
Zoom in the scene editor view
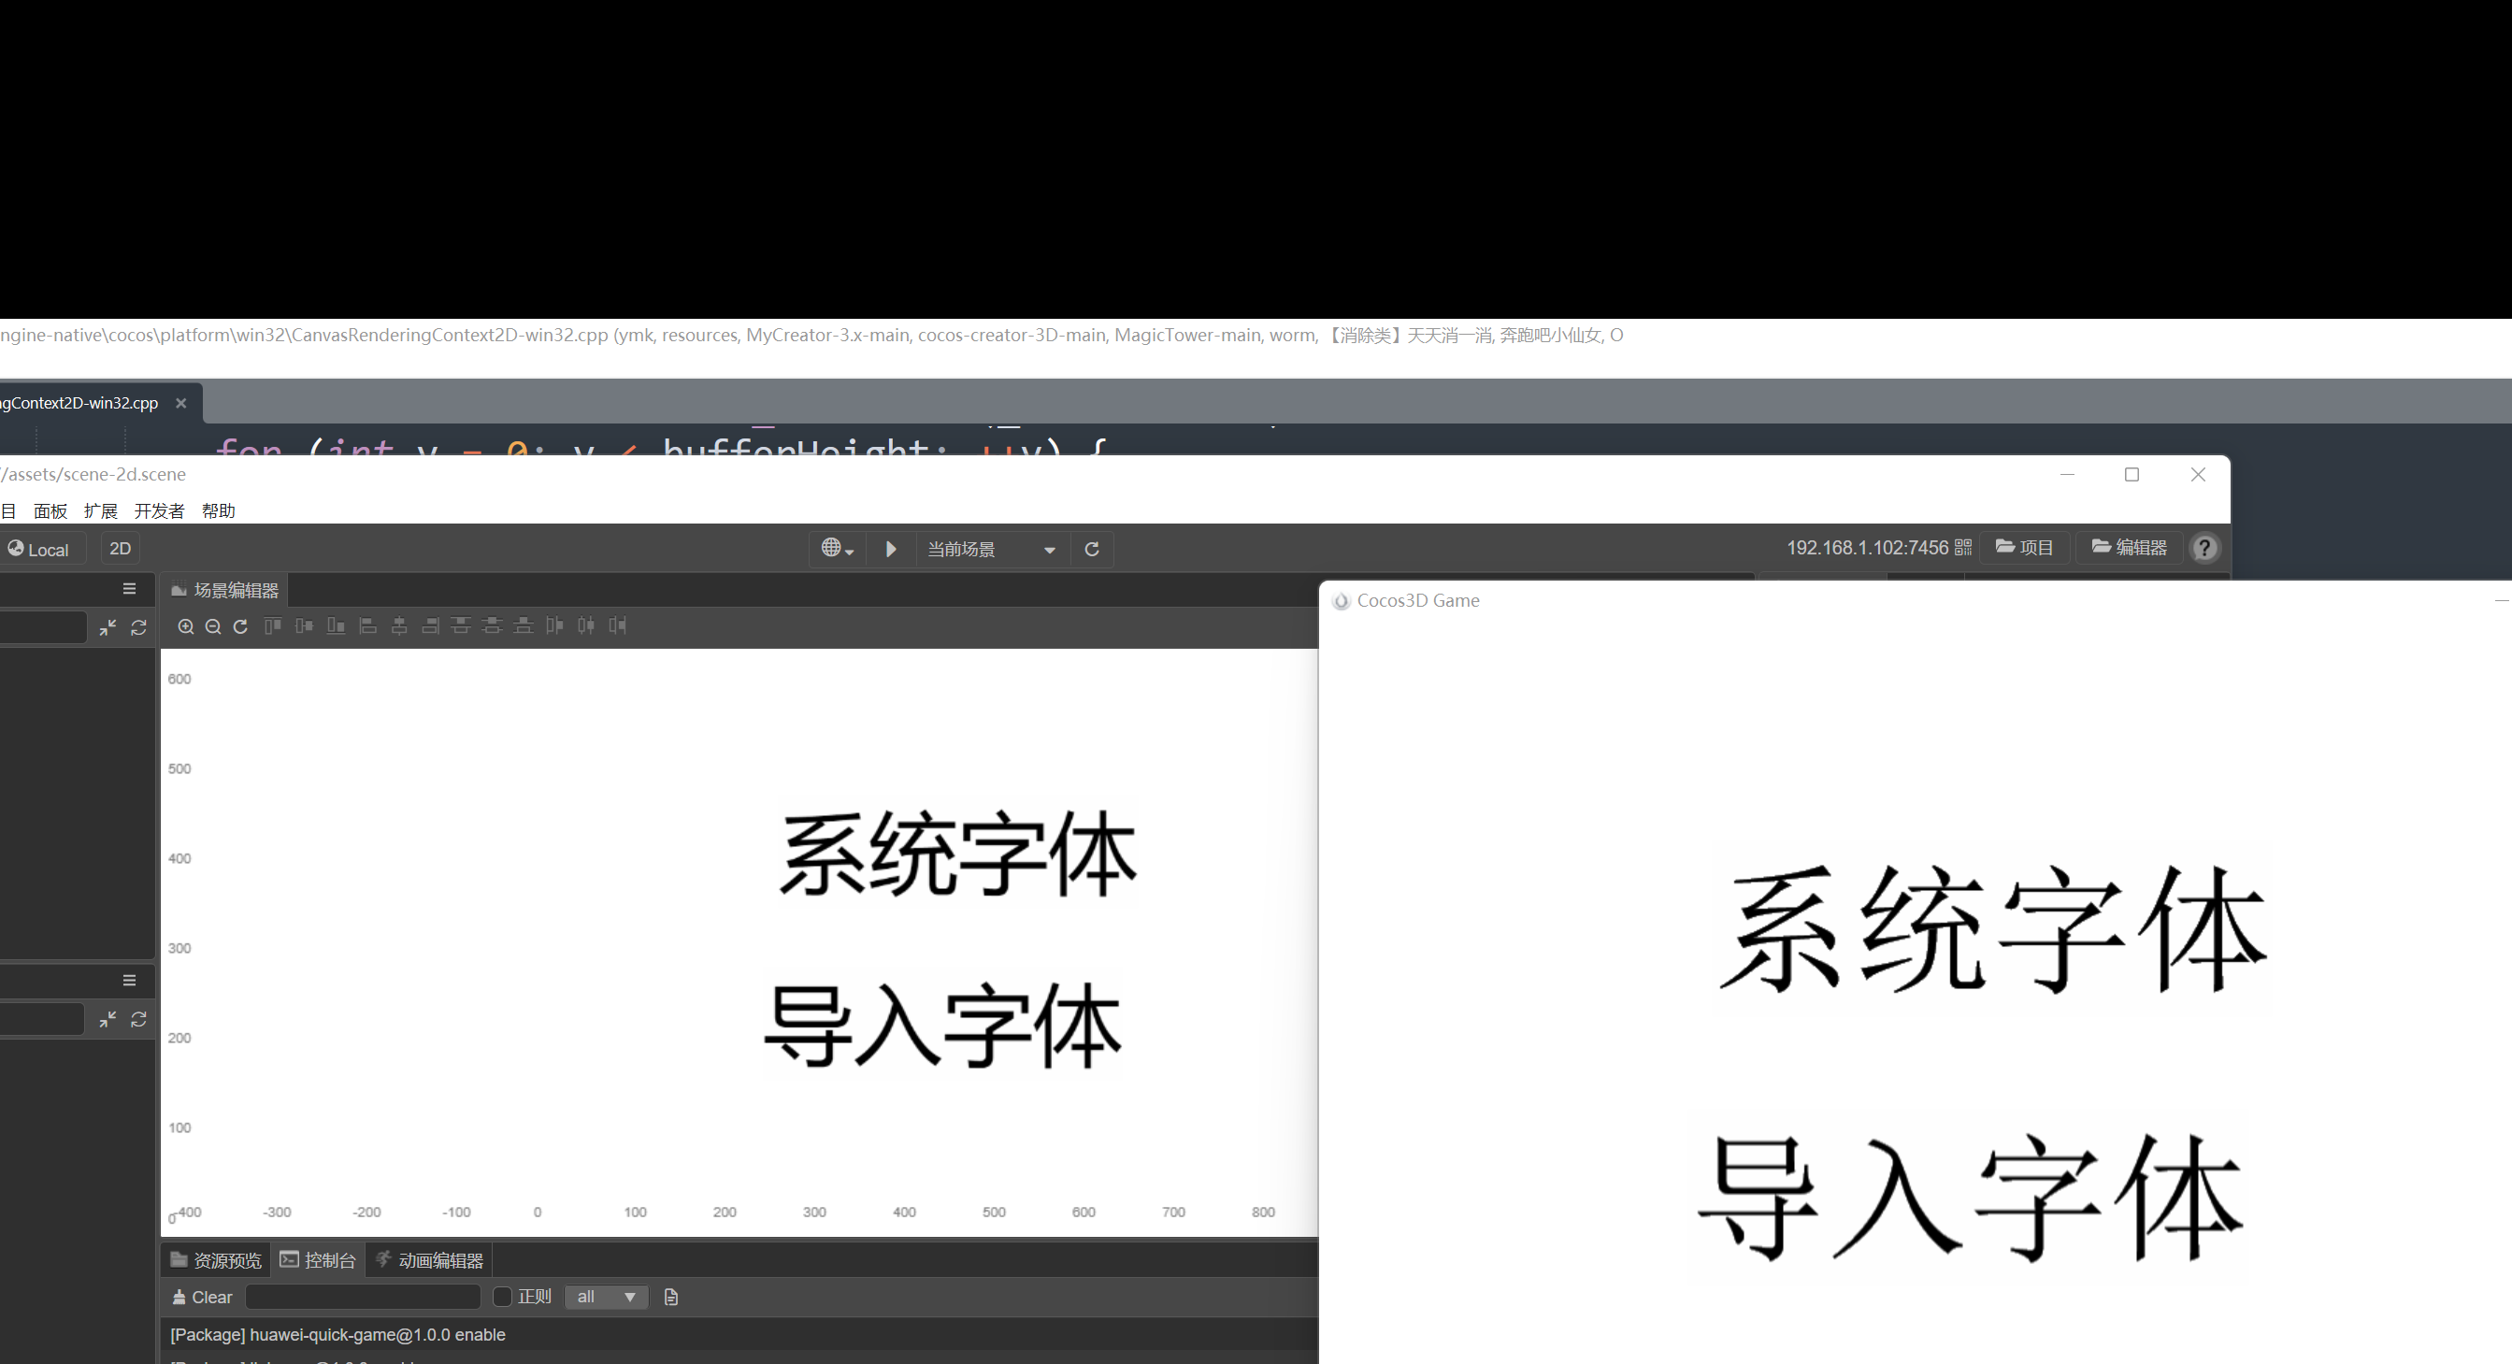coord(185,627)
